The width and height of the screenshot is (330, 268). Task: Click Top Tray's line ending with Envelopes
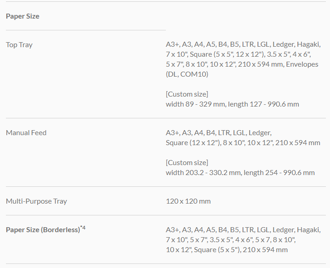242,64
